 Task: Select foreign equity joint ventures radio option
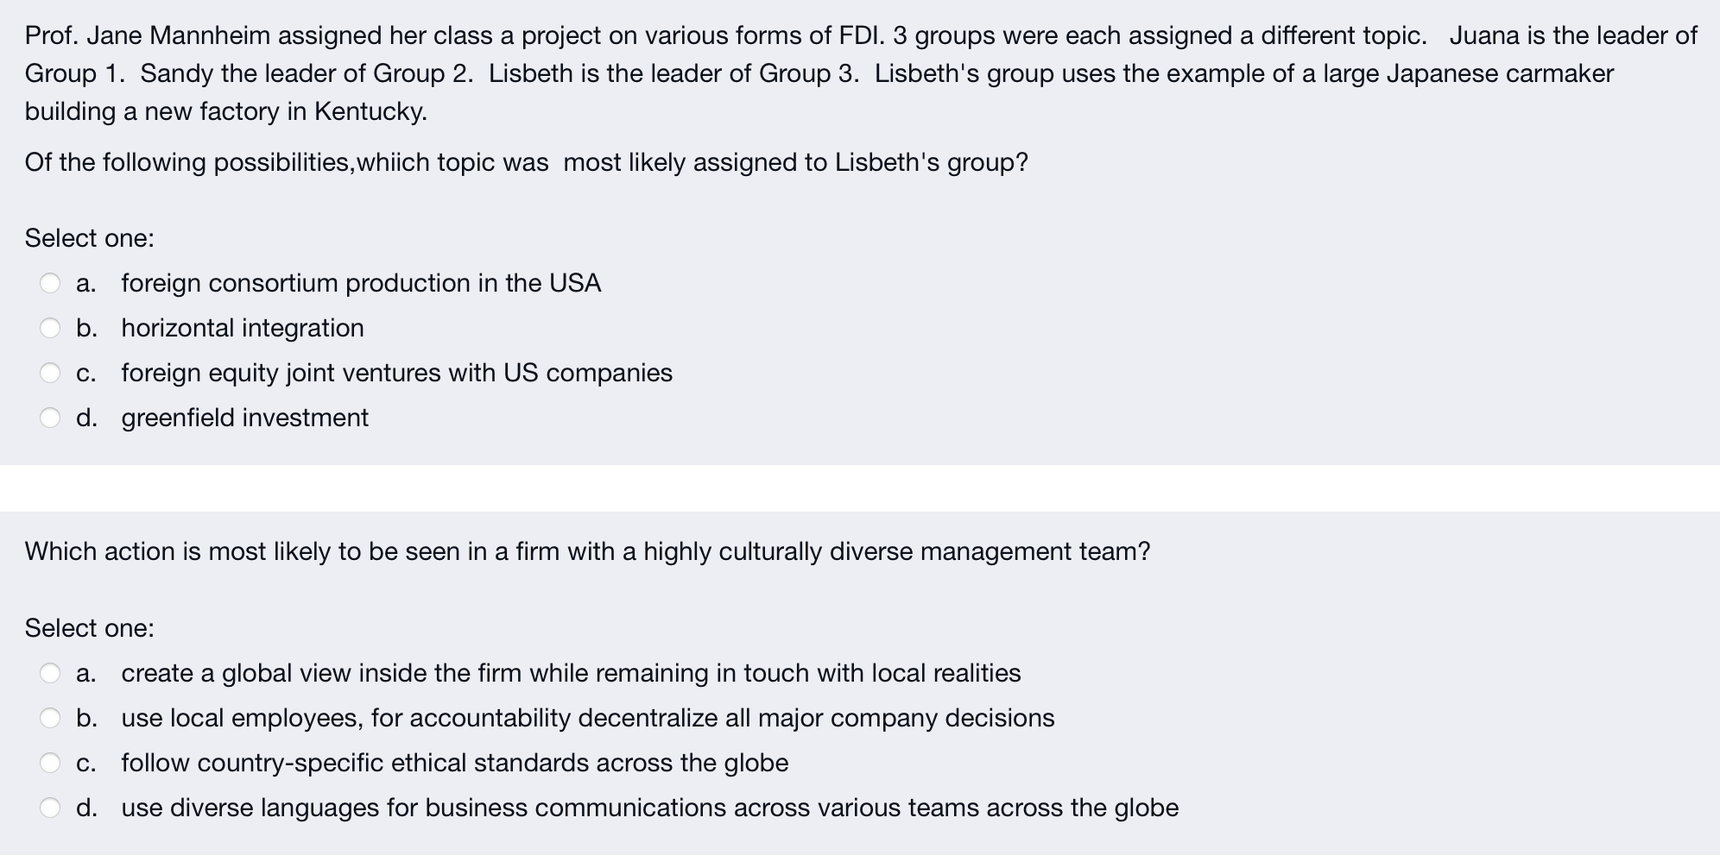(x=51, y=373)
